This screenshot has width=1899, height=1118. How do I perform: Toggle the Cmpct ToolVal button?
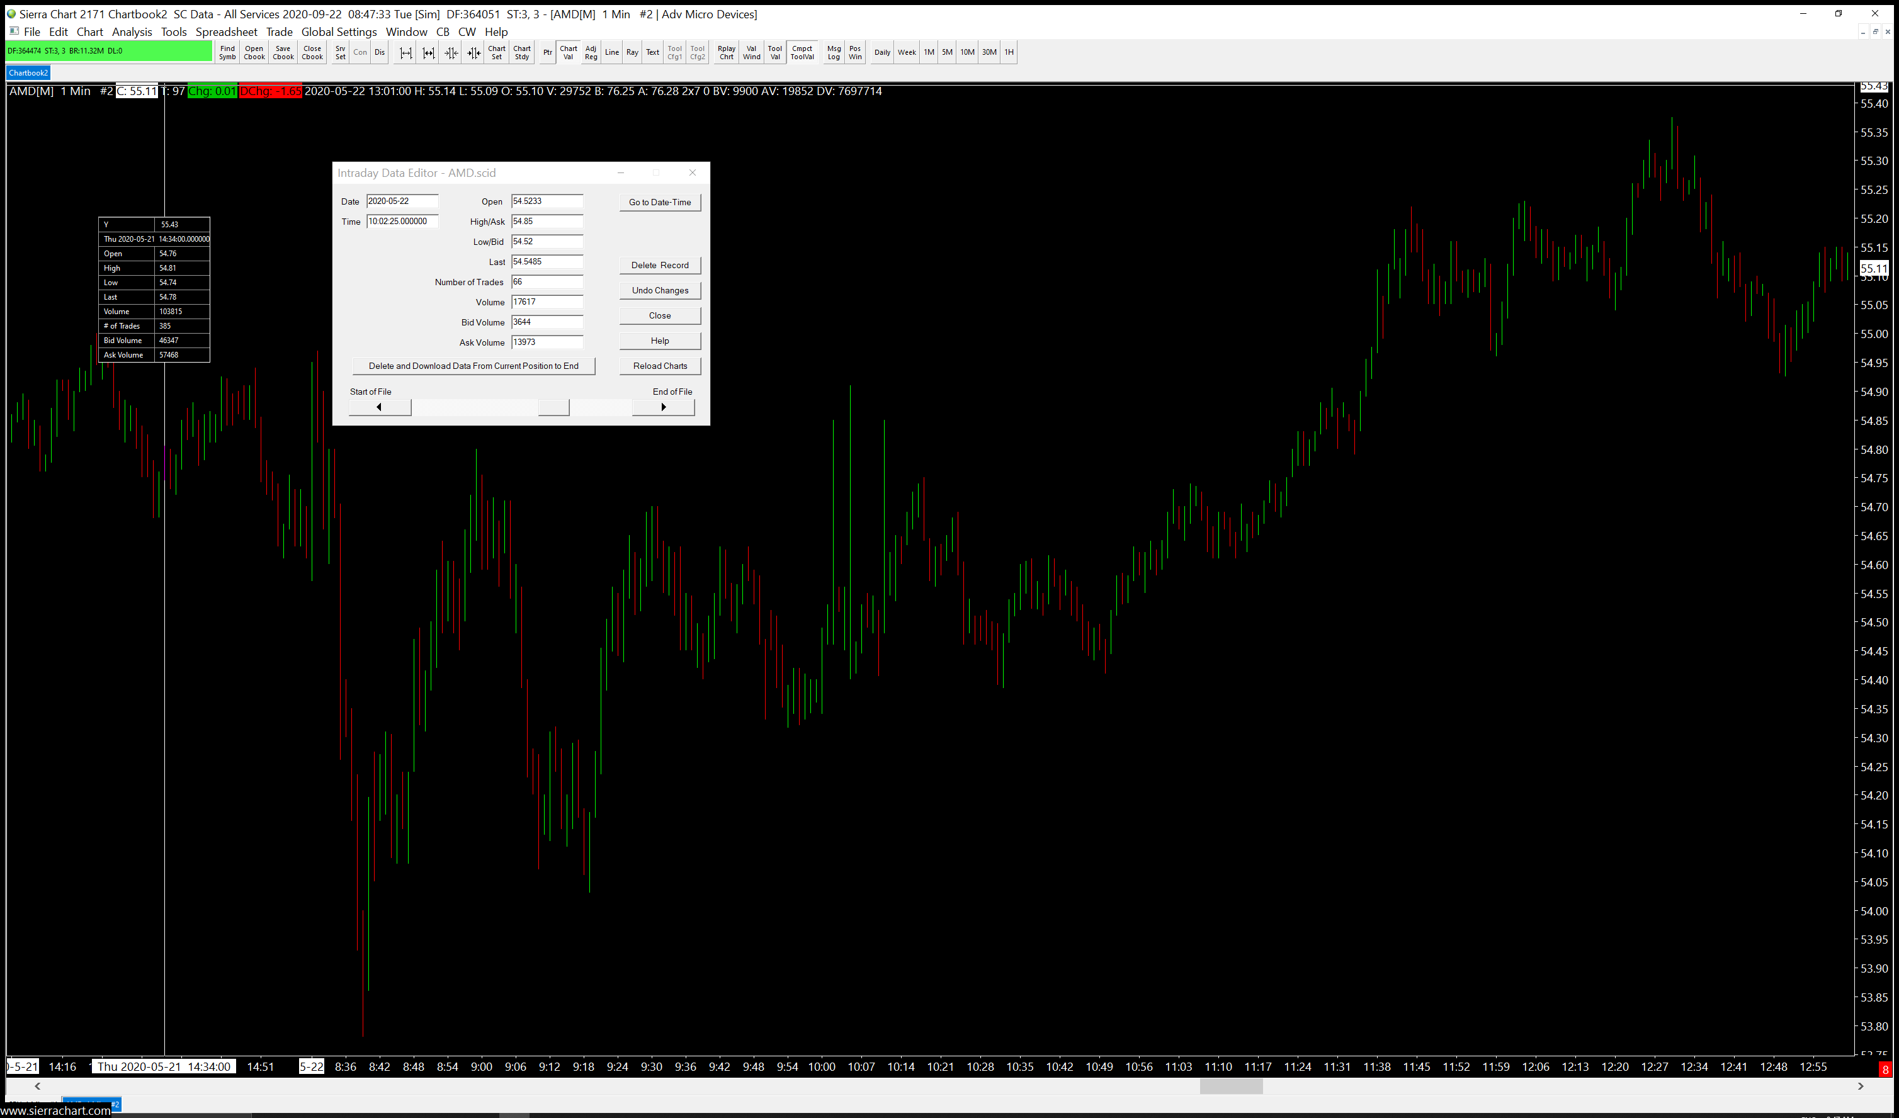pos(802,53)
